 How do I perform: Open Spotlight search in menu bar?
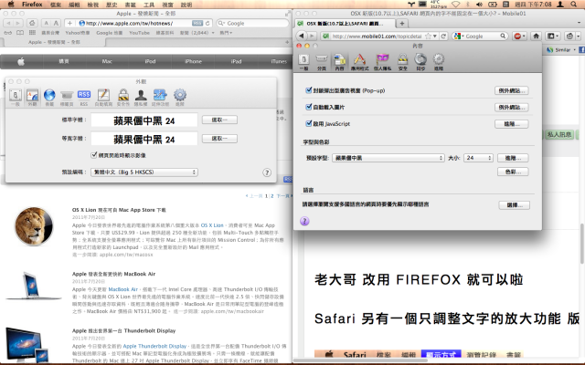click(x=574, y=5)
